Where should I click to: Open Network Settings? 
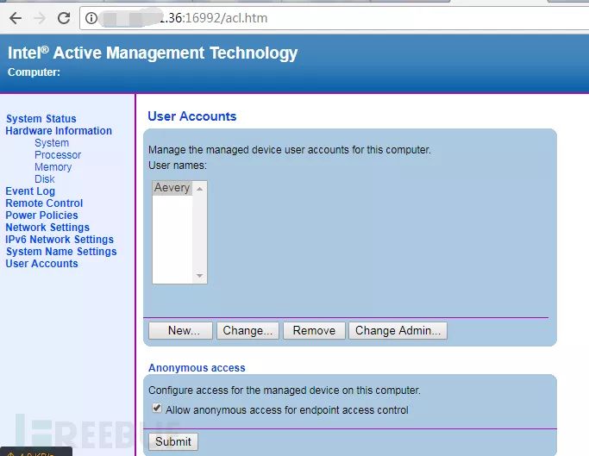(x=47, y=228)
